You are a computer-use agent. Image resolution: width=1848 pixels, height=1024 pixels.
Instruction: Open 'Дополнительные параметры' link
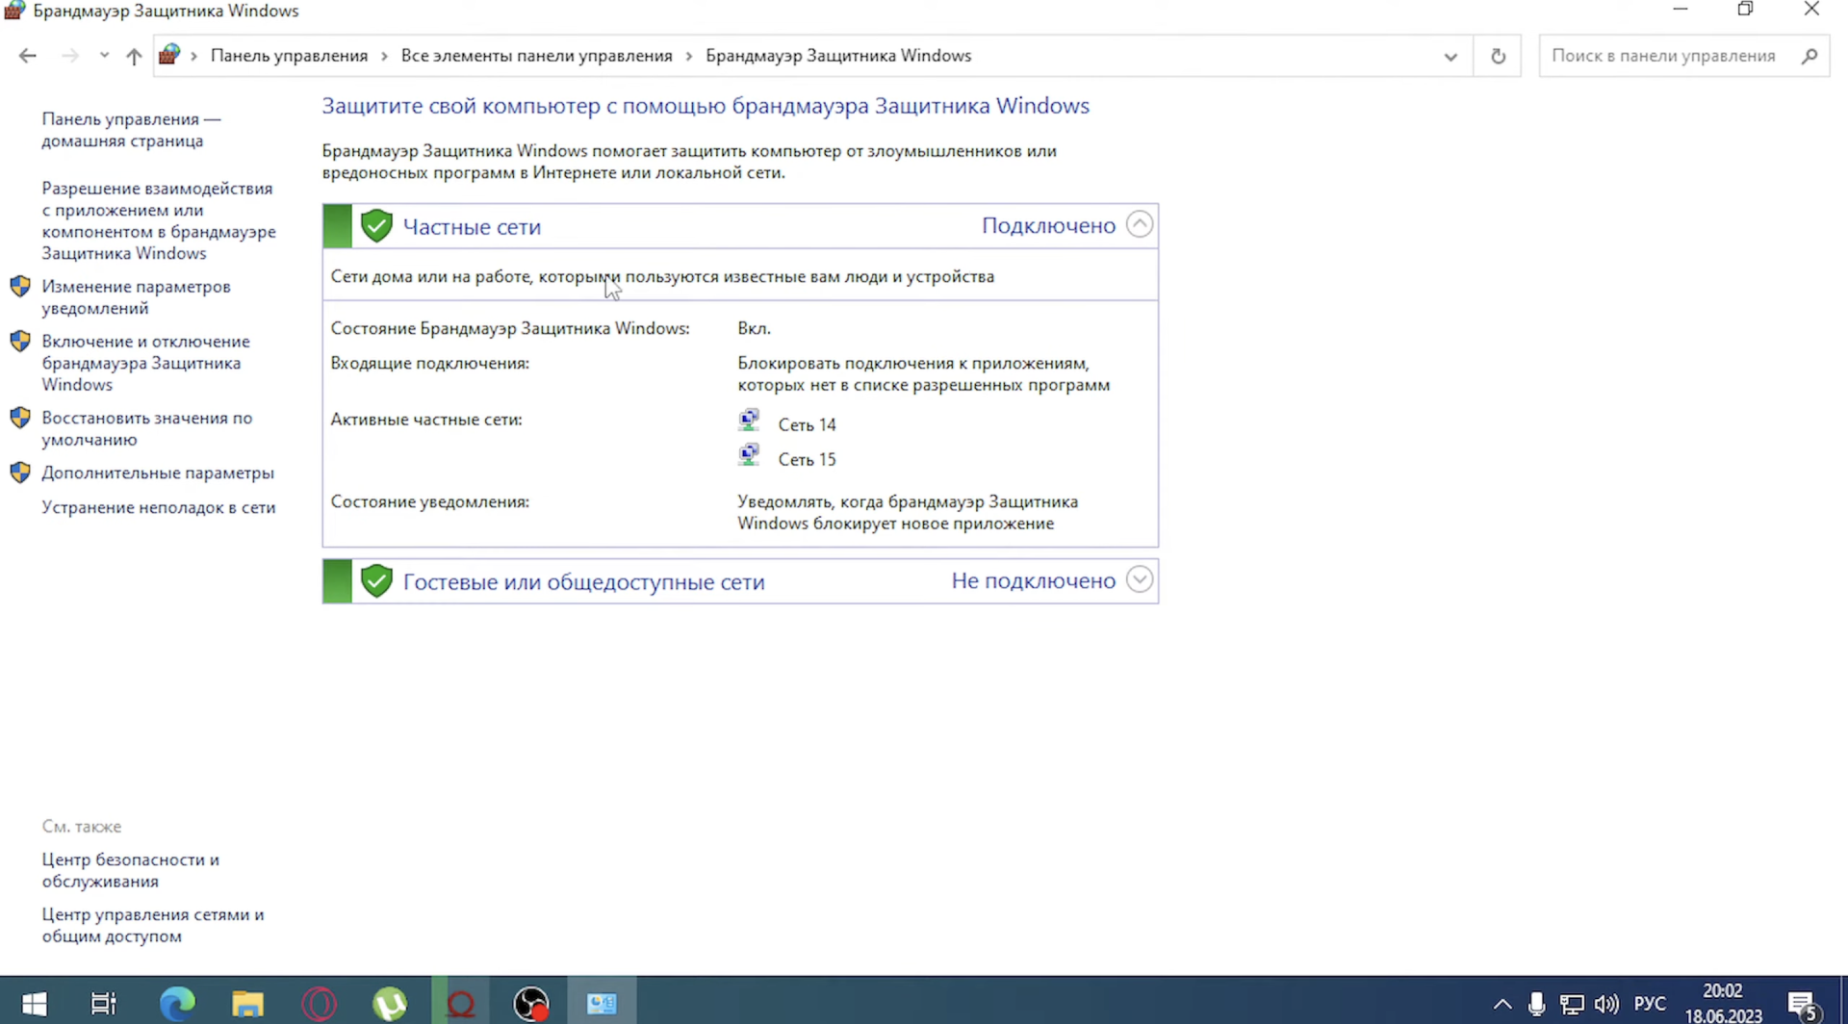point(158,473)
